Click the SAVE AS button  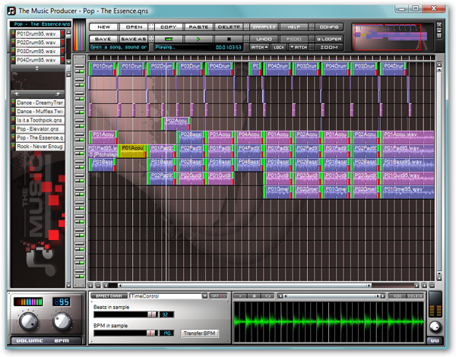[x=134, y=39]
